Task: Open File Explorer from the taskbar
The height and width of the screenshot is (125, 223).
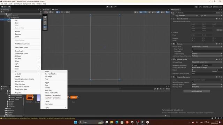Action: (112, 122)
